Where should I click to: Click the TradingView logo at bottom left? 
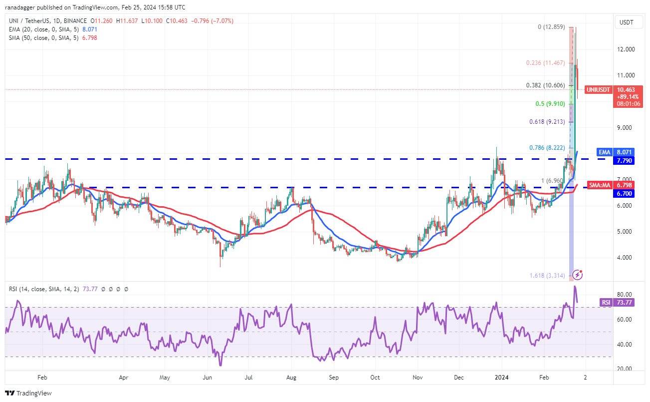click(x=28, y=393)
